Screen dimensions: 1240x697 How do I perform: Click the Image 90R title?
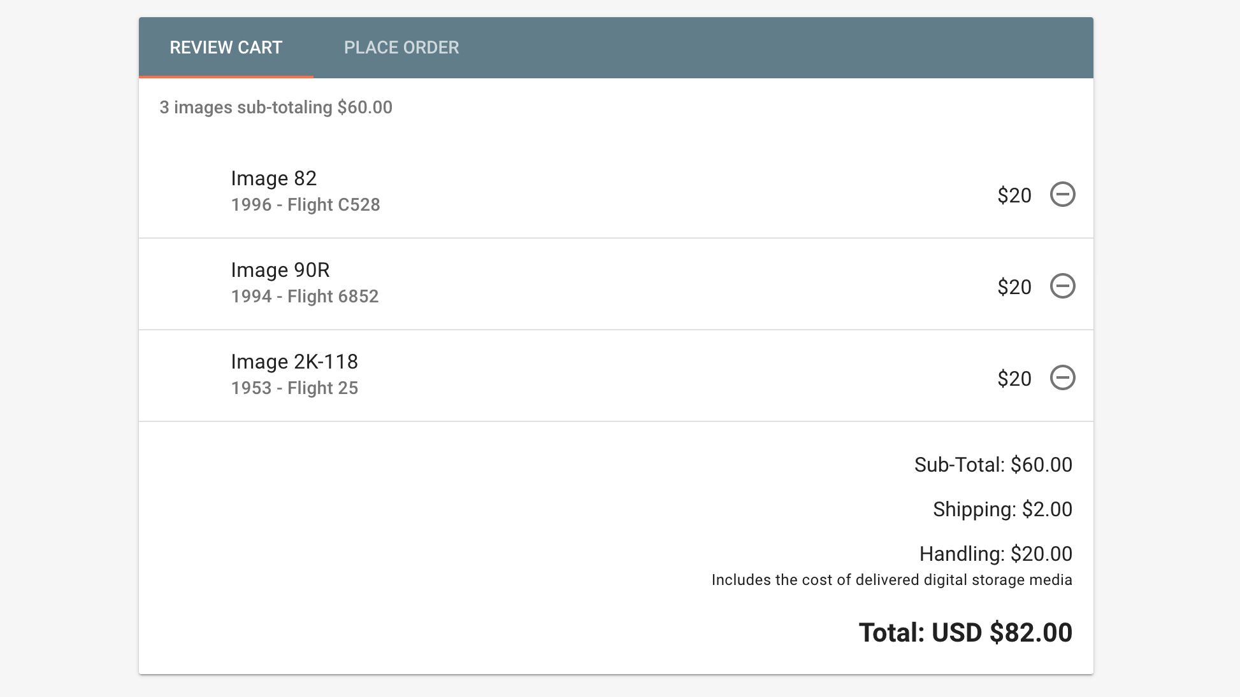point(280,270)
